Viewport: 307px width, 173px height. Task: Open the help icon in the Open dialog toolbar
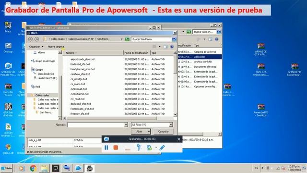click(172, 47)
